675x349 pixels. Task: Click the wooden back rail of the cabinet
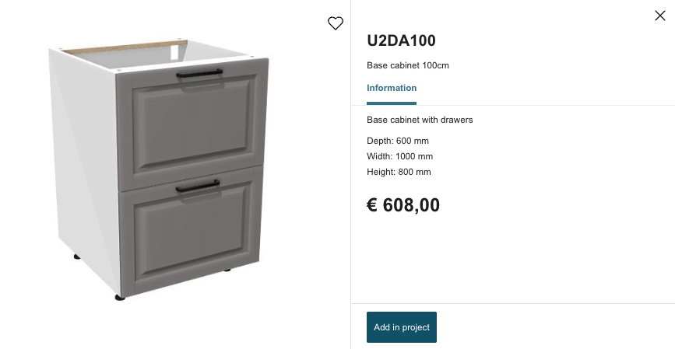point(125,47)
